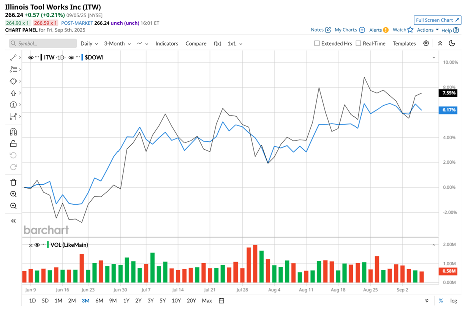This screenshot has height=309, width=472.
Task: Zoom out of the chart
Action: (13, 206)
